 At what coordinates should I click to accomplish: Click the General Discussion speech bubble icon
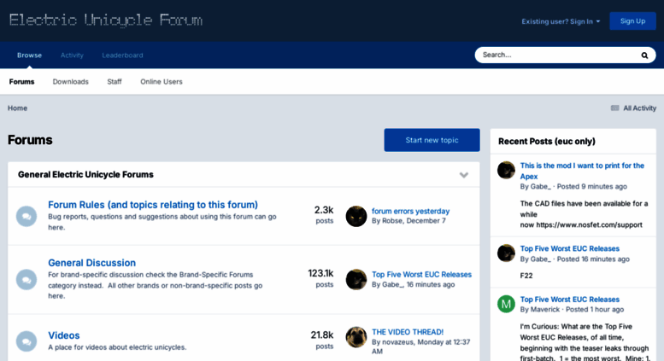(26, 279)
